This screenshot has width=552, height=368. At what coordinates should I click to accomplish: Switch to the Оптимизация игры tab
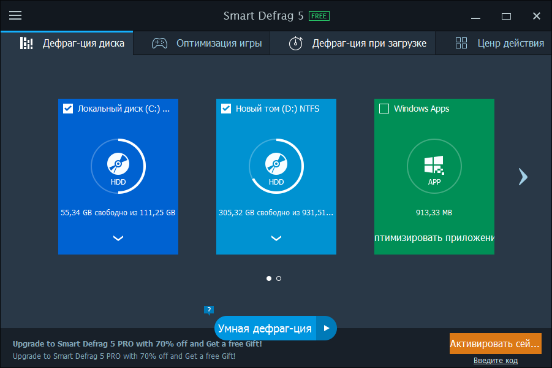point(219,44)
